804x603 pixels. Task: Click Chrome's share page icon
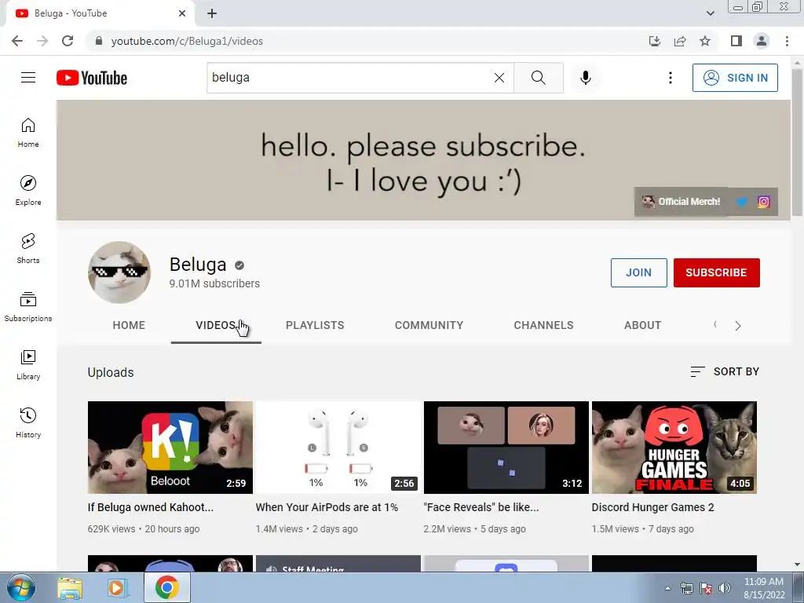pyautogui.click(x=680, y=41)
